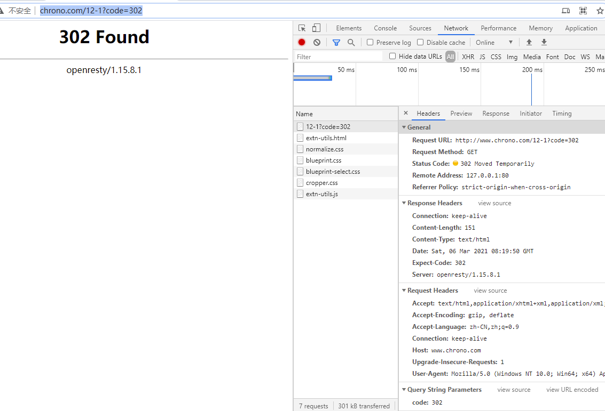Enable the Preserve log checkbox
Screen dimensions: 605x411
point(370,43)
